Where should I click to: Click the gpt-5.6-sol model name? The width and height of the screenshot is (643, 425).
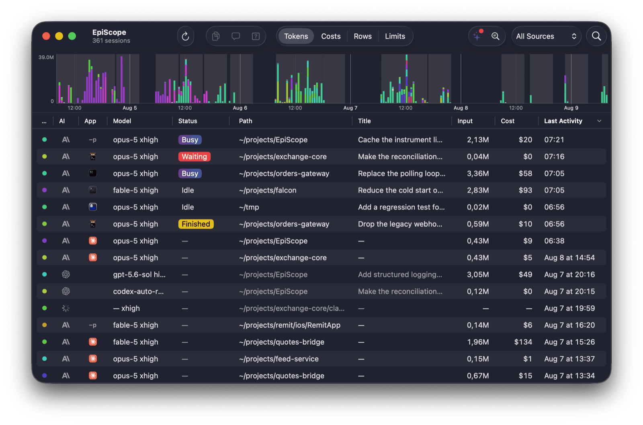(x=139, y=275)
